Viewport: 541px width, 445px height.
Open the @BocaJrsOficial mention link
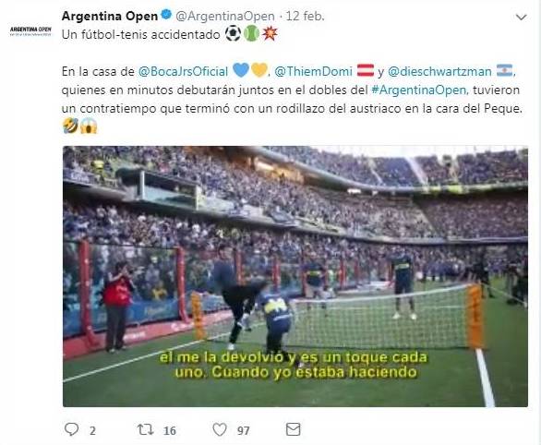point(183,71)
